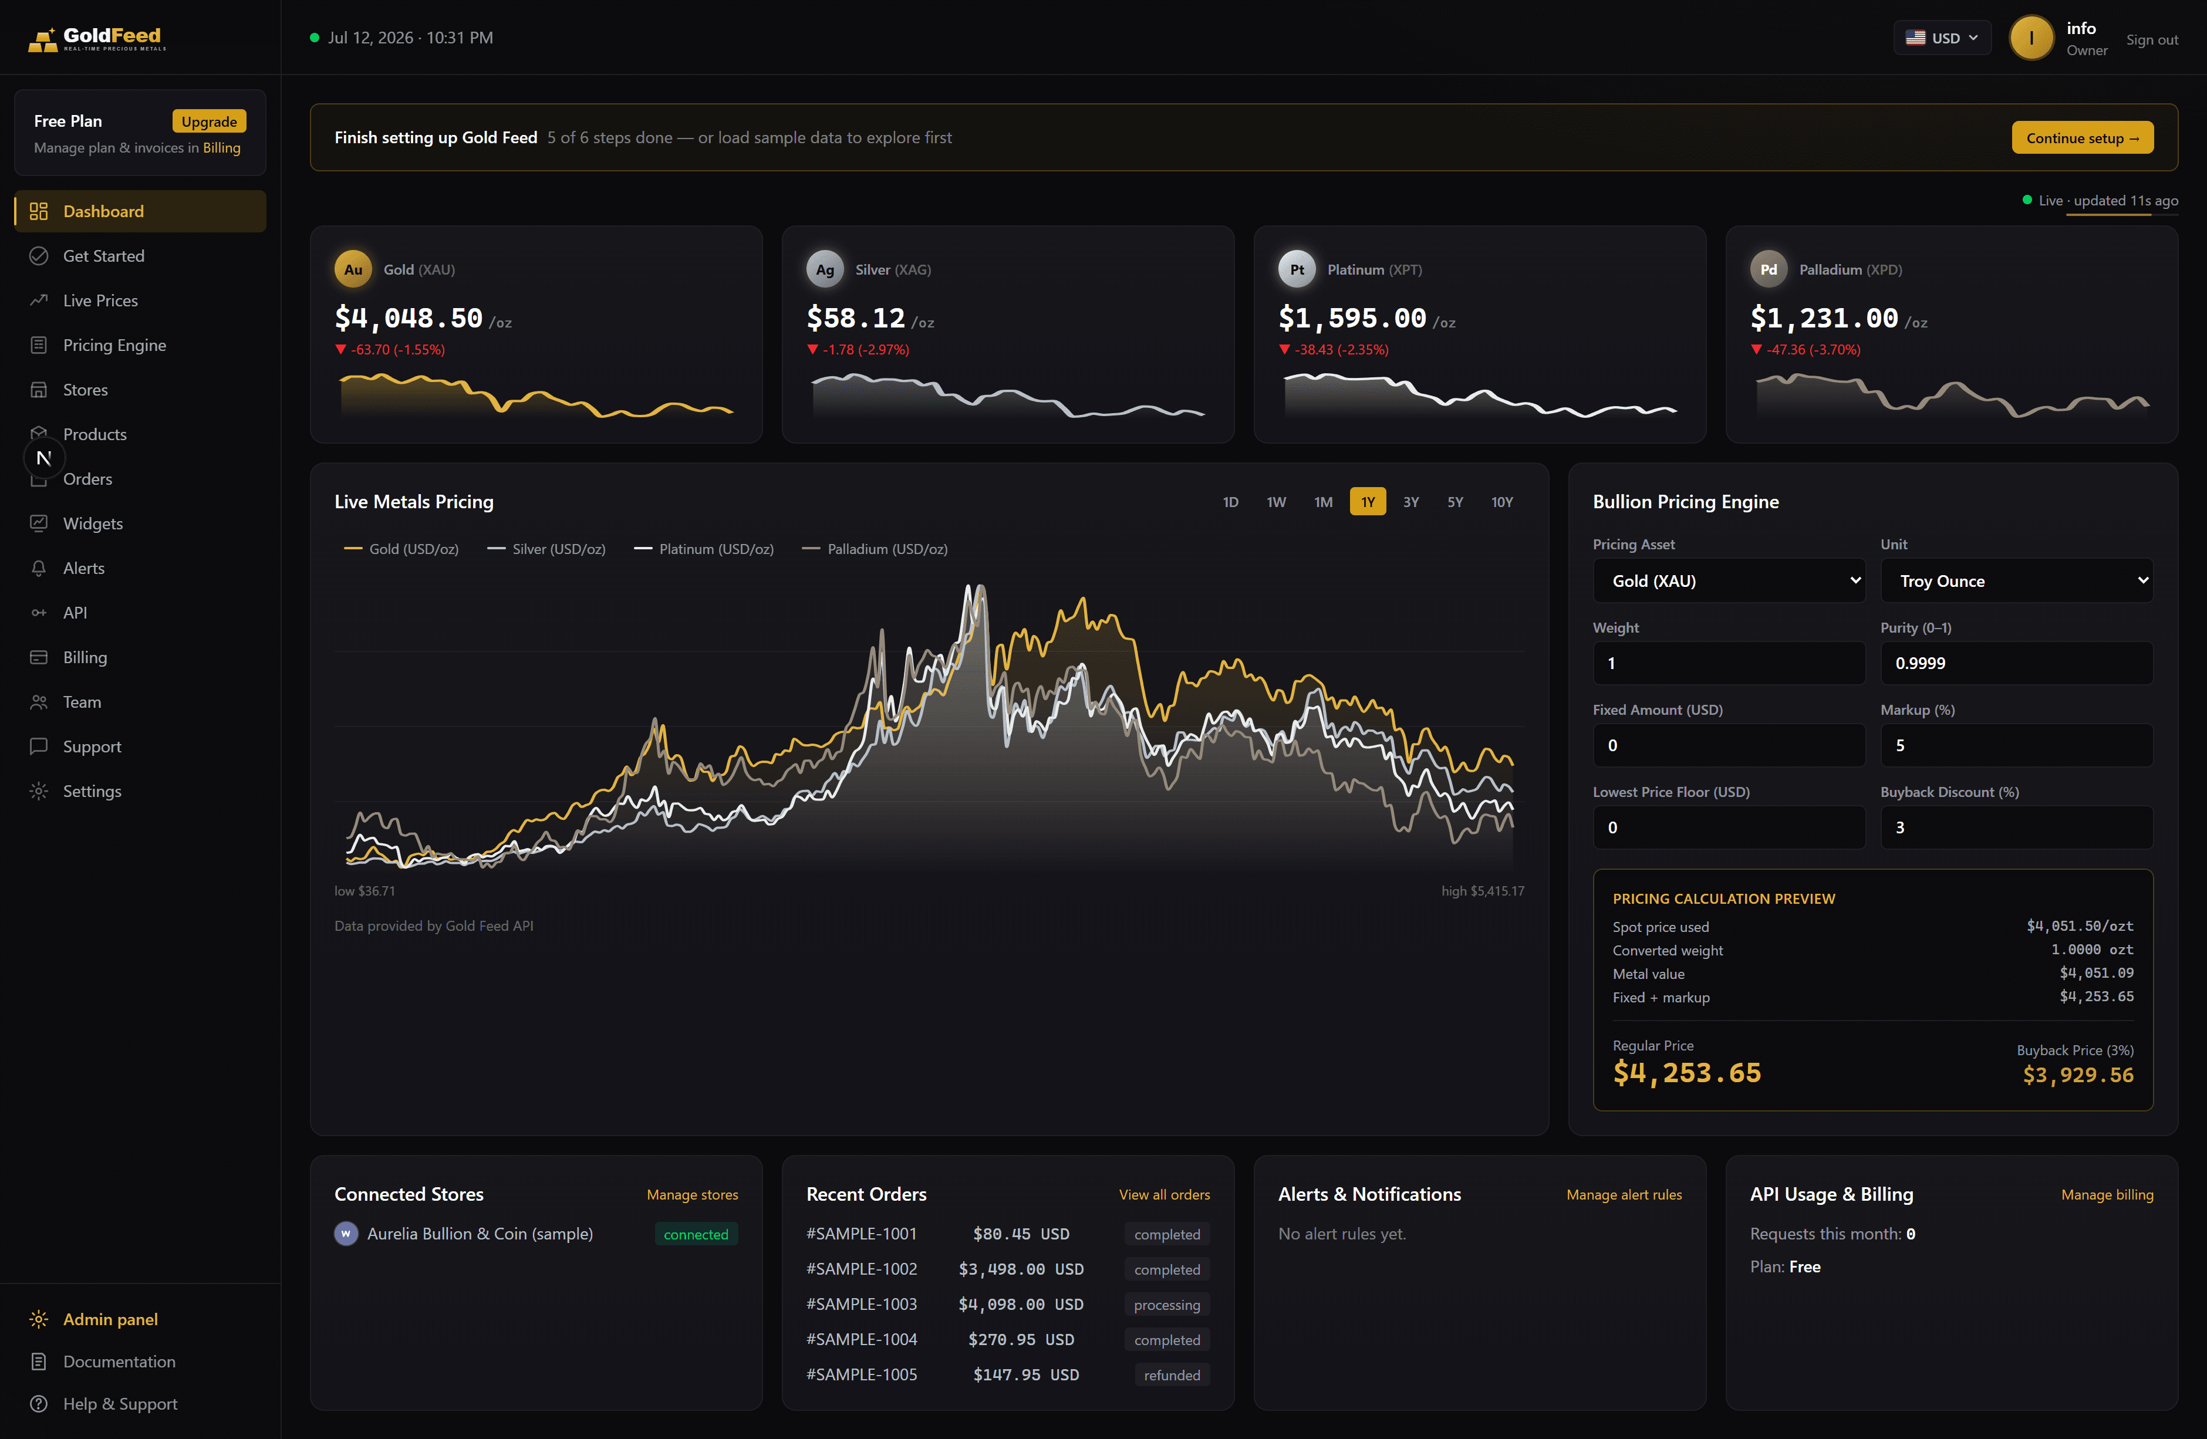
Task: Click the Manage stores link
Action: 692,1194
